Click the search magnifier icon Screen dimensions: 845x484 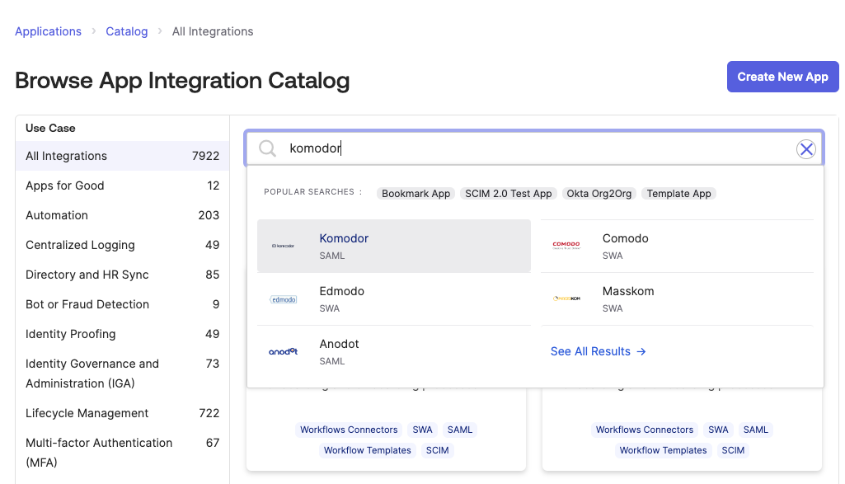point(267,148)
